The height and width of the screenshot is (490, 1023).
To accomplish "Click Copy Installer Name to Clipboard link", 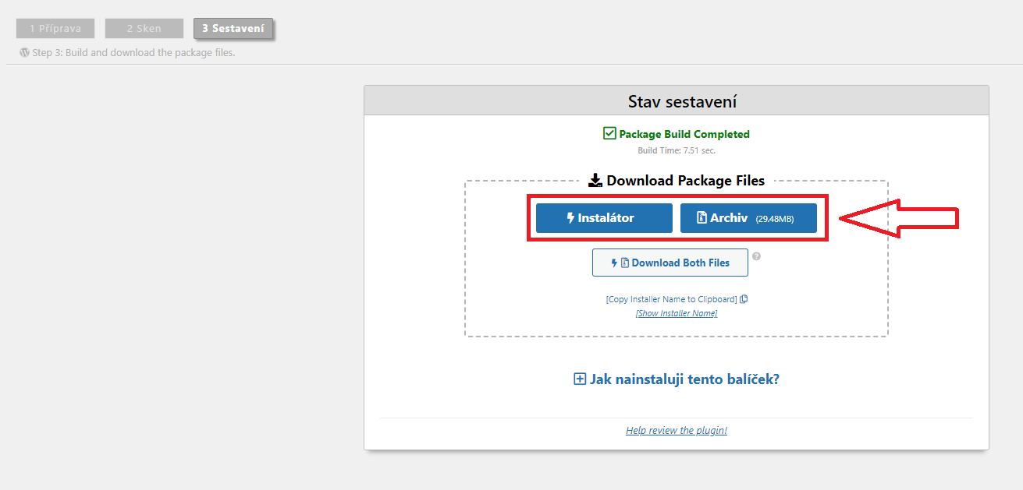I will [x=671, y=299].
